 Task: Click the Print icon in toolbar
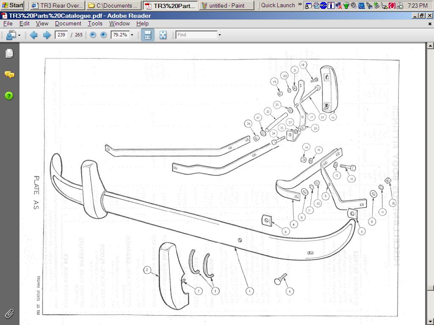[x=10, y=35]
